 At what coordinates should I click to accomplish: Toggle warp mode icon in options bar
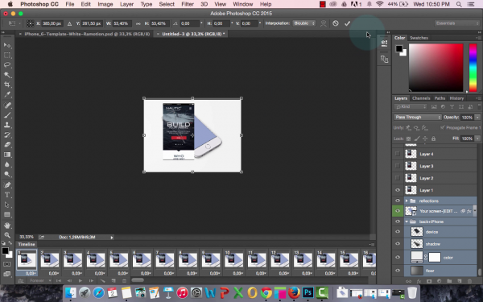[323, 23]
